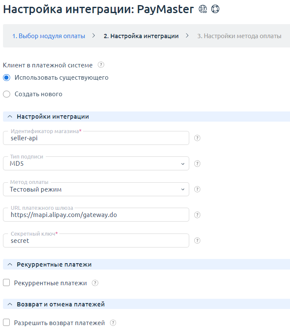Viewport: 290px width, 331px height.
Task: Show help for Тип подписи field
Action: click(197, 164)
